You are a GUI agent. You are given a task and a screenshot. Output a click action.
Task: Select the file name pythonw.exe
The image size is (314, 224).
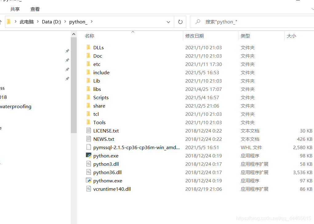point(108,181)
